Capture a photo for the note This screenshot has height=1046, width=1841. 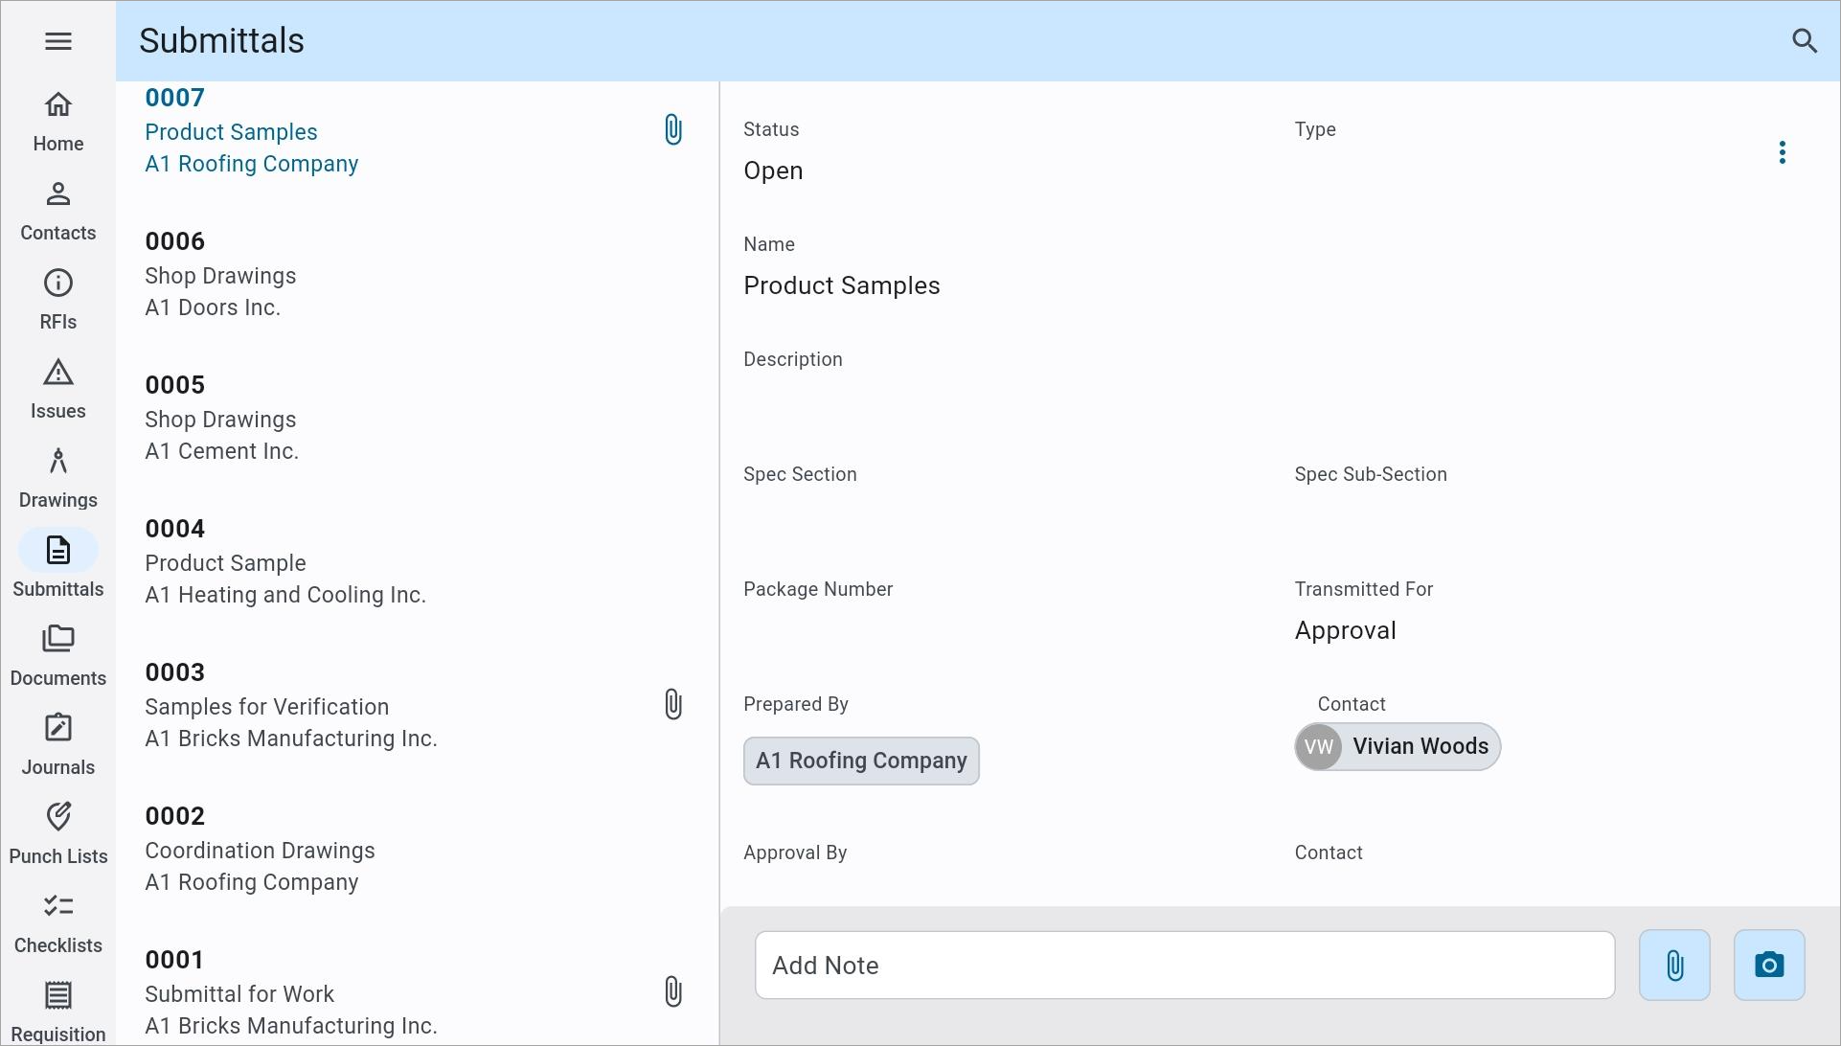click(x=1771, y=965)
